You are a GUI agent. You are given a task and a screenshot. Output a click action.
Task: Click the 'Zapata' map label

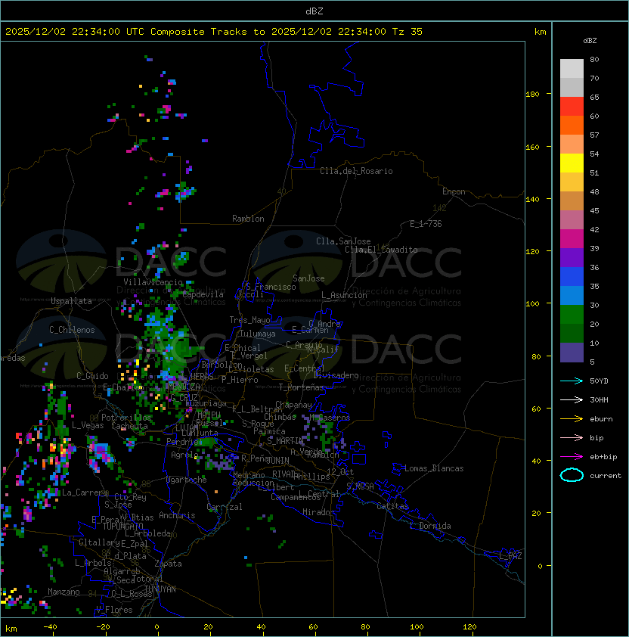pyautogui.click(x=168, y=564)
